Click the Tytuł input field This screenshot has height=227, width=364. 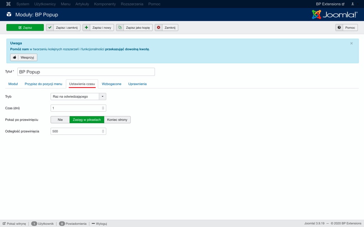pyautogui.click(x=86, y=72)
